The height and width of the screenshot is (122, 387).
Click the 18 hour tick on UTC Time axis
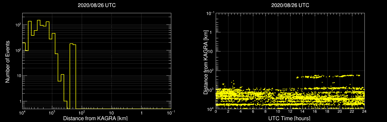tap(327, 112)
